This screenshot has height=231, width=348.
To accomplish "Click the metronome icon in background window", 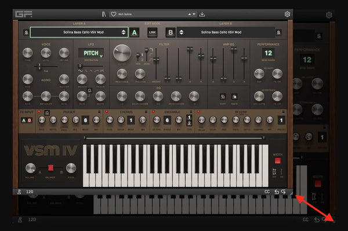I will click(x=20, y=219).
